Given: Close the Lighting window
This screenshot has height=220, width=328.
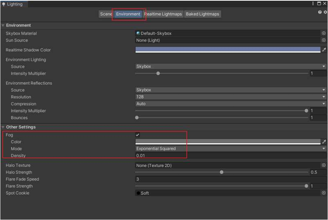Looking at the screenshot, I should [325, 3].
